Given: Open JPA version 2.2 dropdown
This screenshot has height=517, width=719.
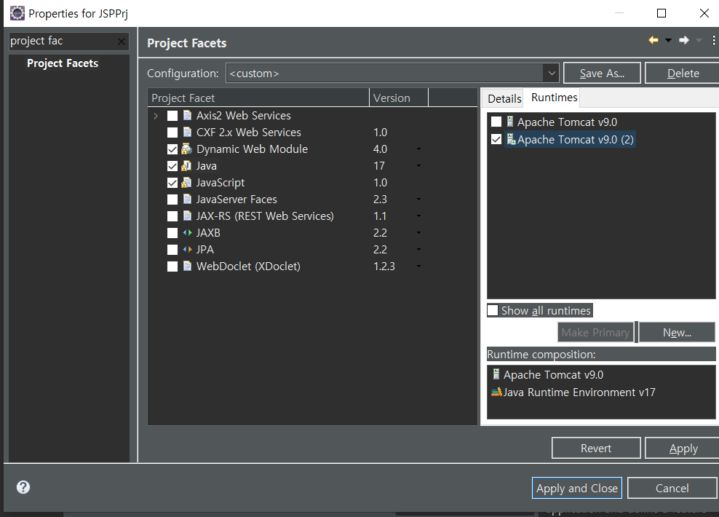Looking at the screenshot, I should tap(418, 250).
